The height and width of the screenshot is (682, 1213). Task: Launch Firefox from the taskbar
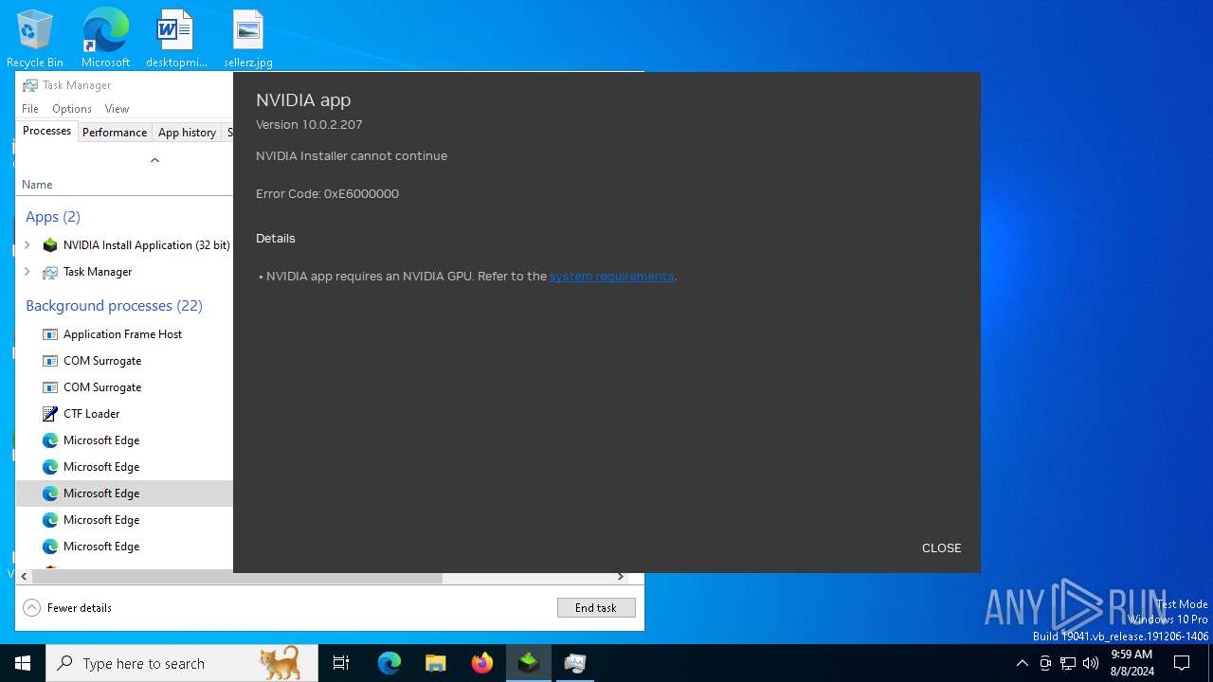[x=482, y=663]
